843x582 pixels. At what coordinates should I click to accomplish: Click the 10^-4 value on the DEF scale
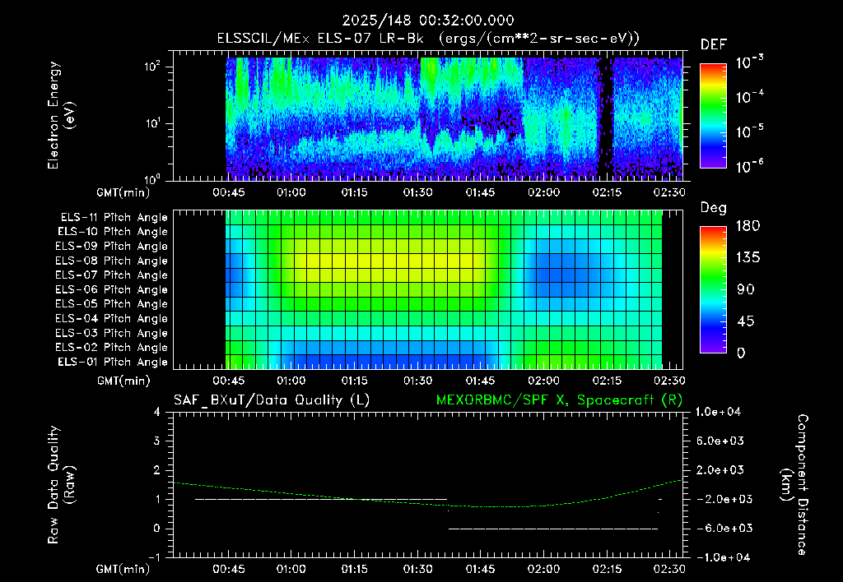pos(749,97)
